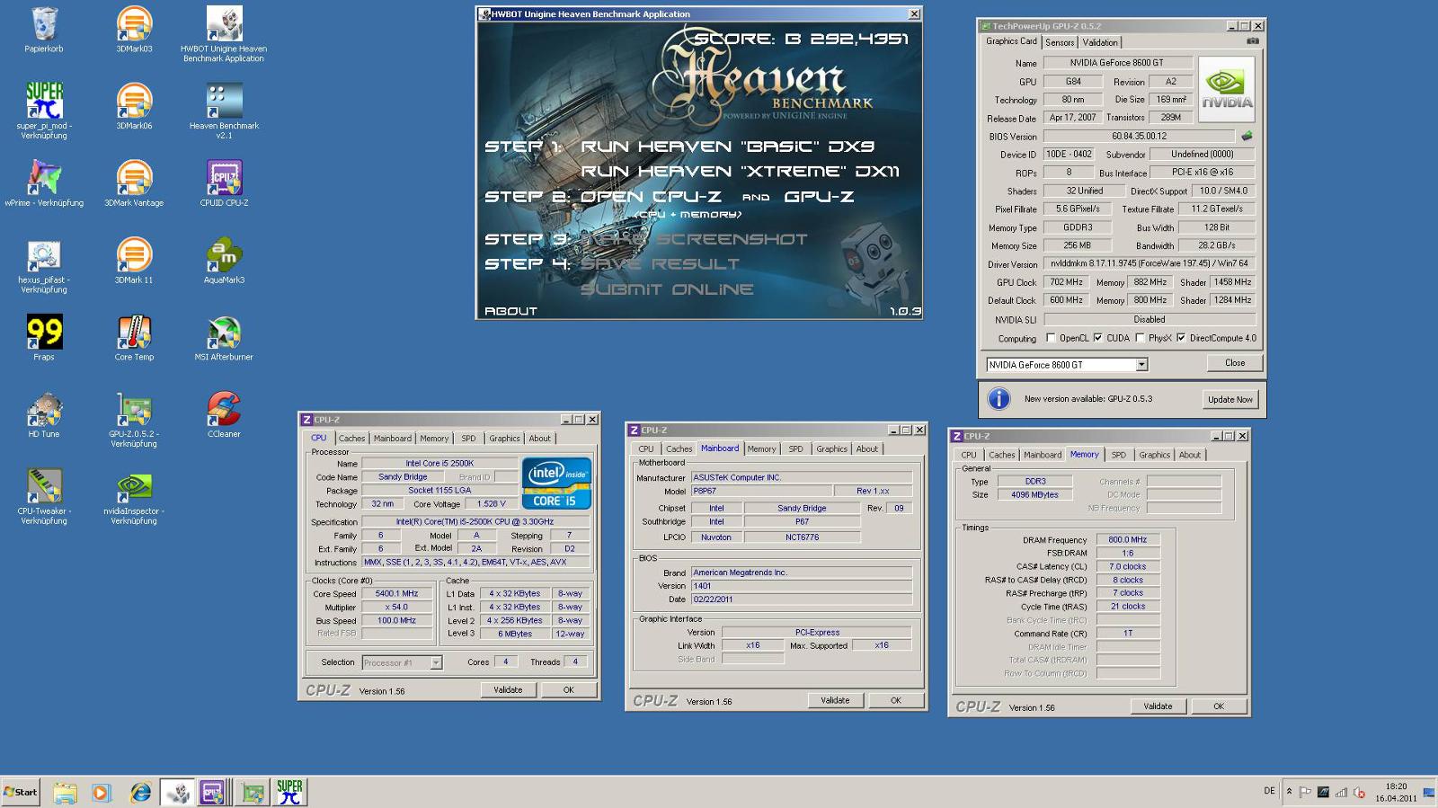Click DRAM Frequency 800.0 MHz value
This screenshot has height=808, width=1438.
(x=1127, y=540)
